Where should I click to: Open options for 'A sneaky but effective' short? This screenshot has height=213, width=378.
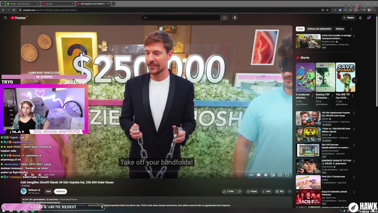click(x=313, y=96)
